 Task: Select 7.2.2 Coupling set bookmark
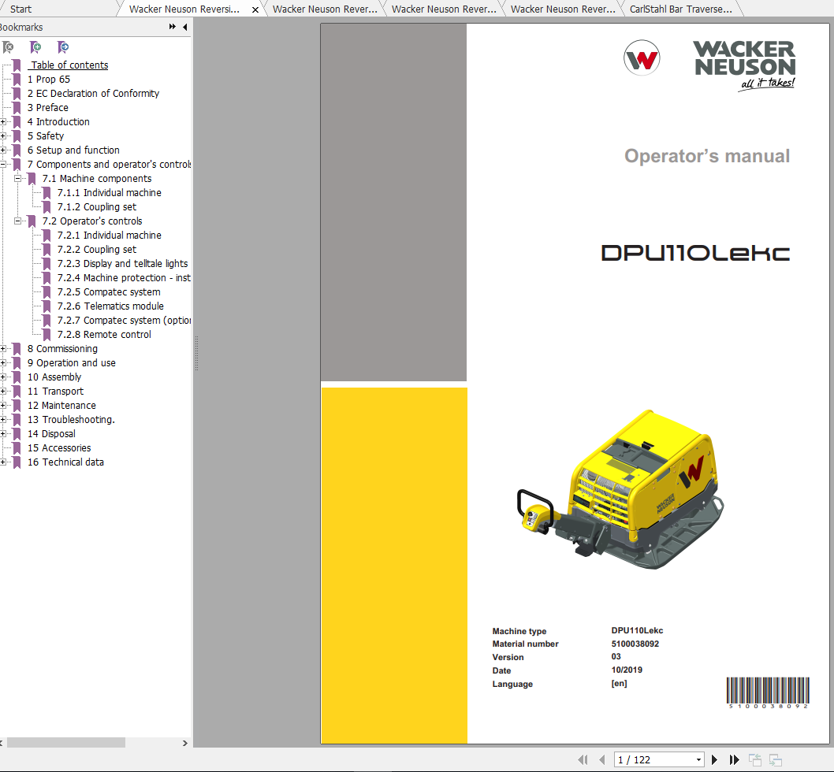(x=97, y=250)
